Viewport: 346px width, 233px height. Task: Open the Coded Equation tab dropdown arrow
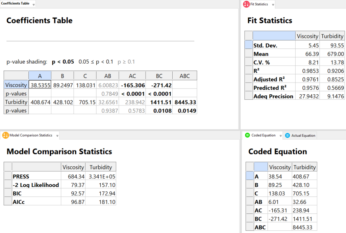point(279,136)
